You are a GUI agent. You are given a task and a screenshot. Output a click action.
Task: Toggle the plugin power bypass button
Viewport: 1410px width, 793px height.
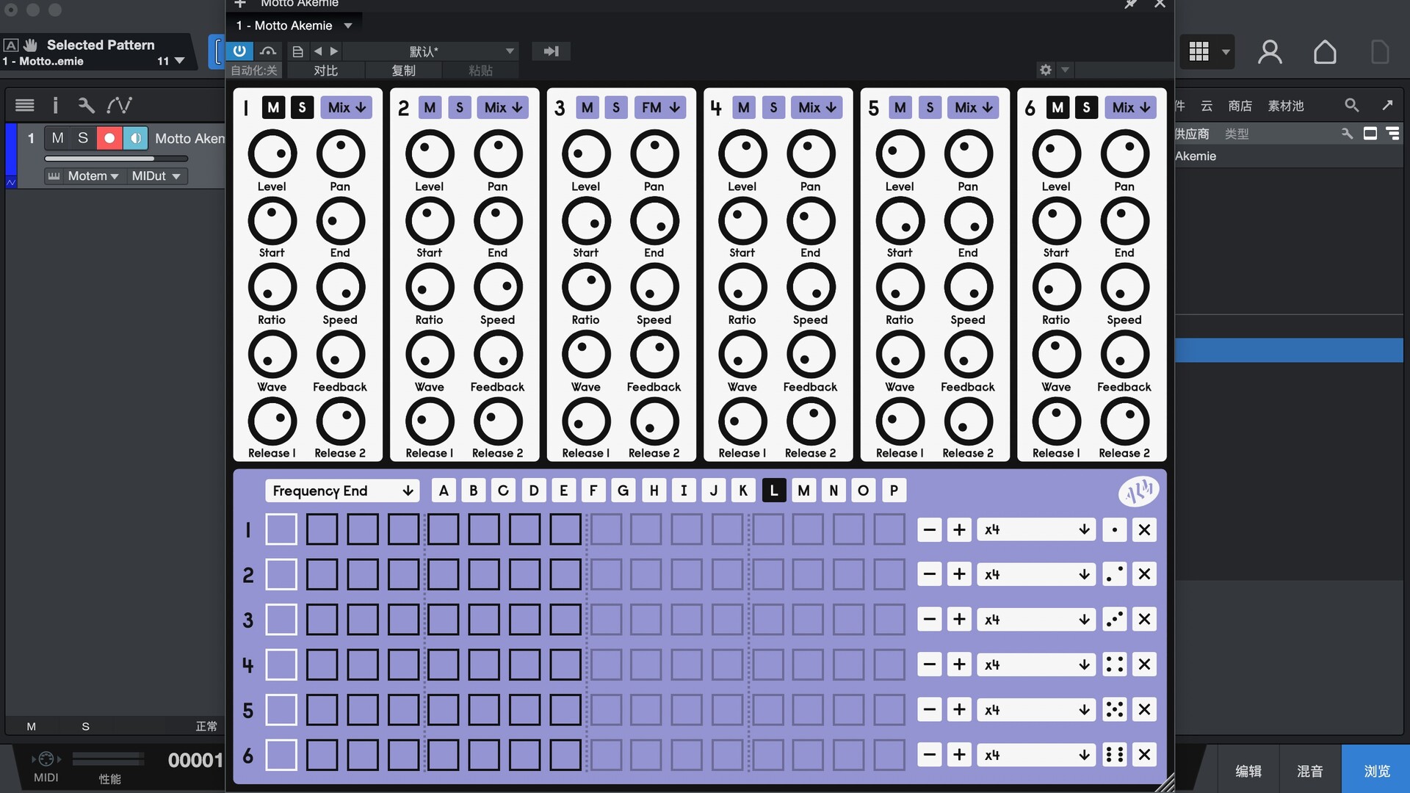point(239,51)
